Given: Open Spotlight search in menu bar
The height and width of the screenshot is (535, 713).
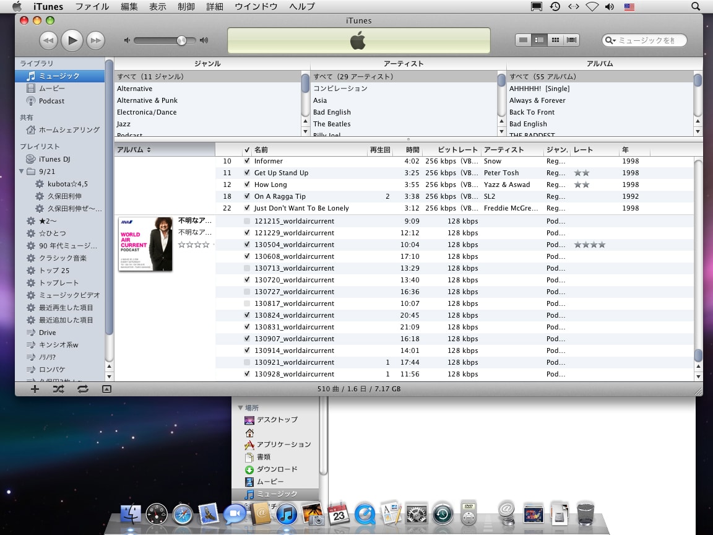Looking at the screenshot, I should coord(695,6).
